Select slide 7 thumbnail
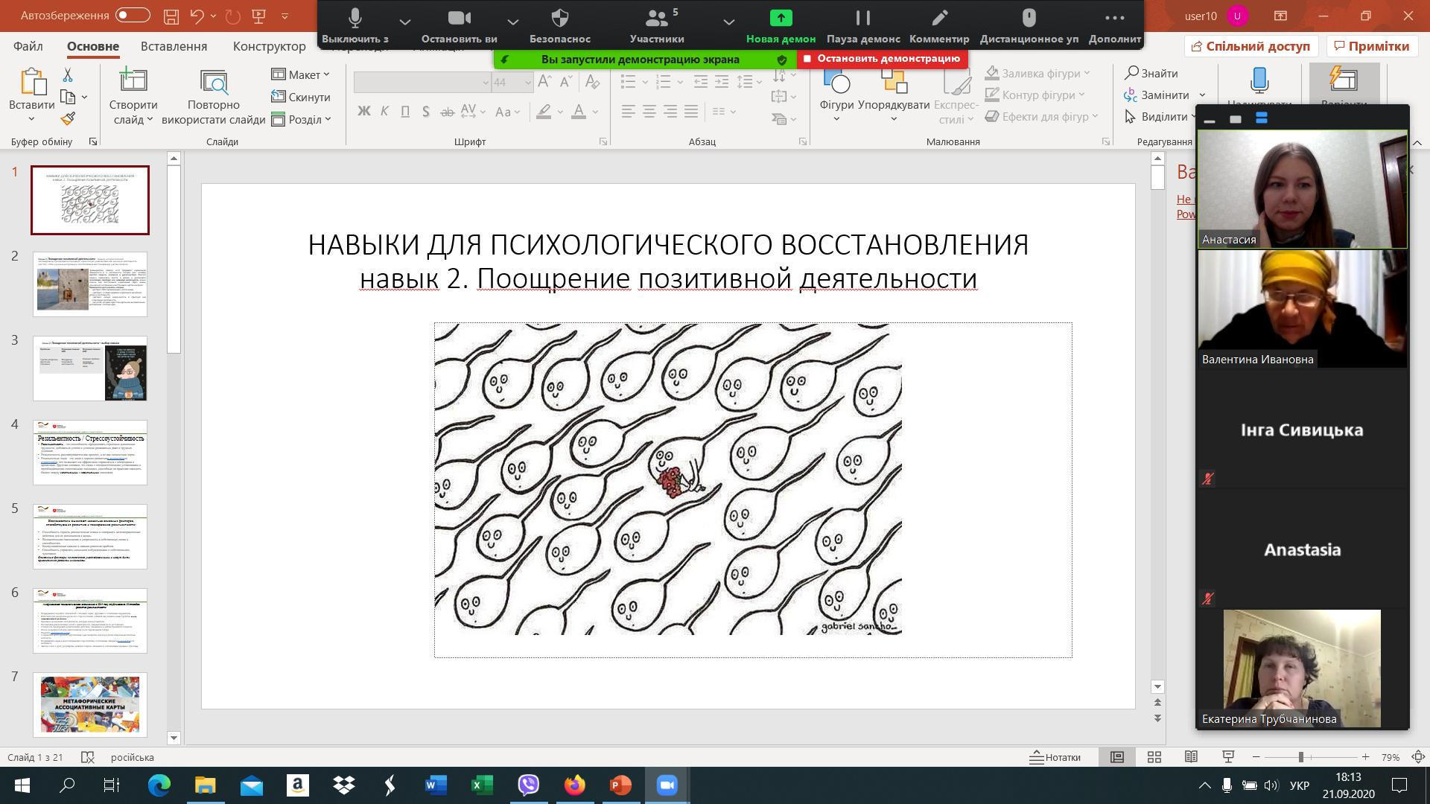This screenshot has height=804, width=1430. [x=90, y=705]
